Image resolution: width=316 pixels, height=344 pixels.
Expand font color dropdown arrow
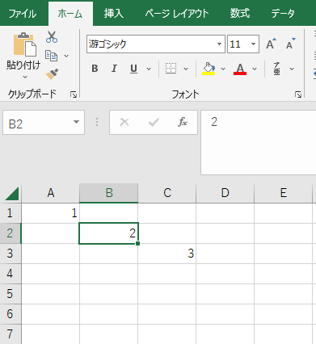coord(255,69)
